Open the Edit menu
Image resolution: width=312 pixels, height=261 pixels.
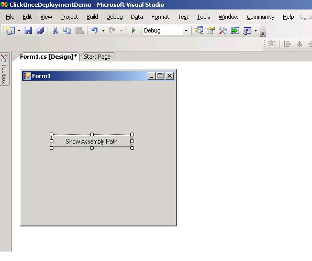27,17
